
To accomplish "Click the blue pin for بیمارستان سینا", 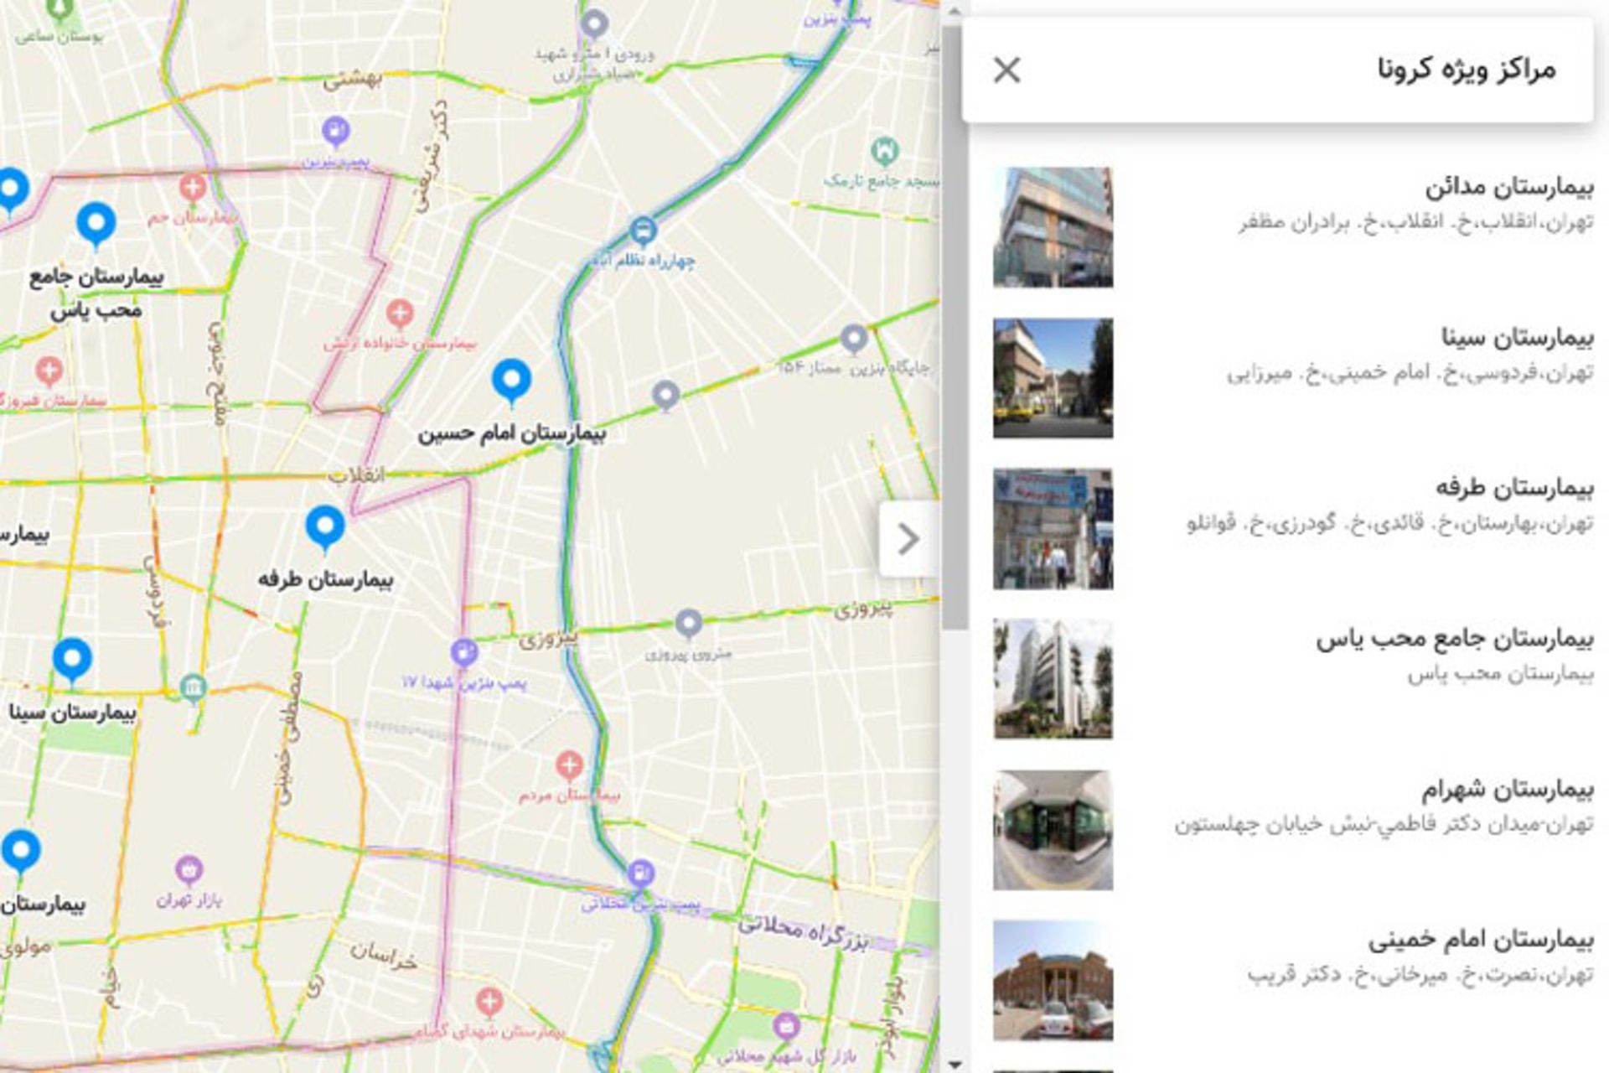I will click(x=72, y=659).
